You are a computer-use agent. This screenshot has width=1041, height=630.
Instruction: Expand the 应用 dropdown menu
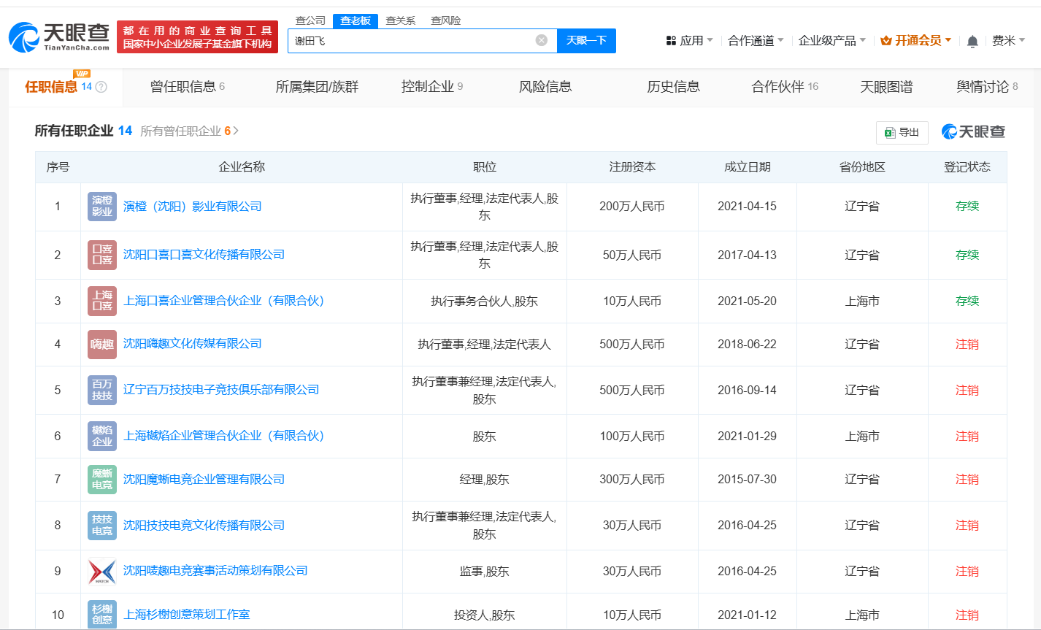click(x=689, y=41)
